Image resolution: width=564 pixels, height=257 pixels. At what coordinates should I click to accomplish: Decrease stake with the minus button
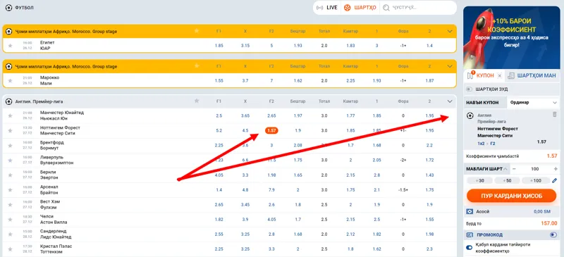[x=514, y=169]
